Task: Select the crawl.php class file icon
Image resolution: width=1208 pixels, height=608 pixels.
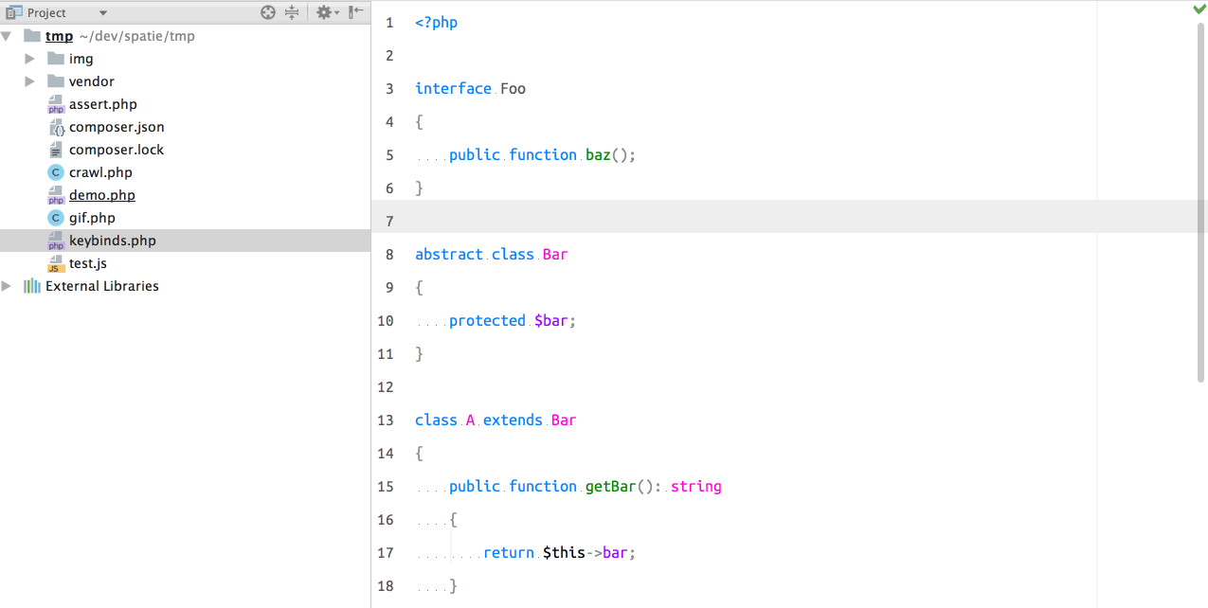Action: pos(56,172)
